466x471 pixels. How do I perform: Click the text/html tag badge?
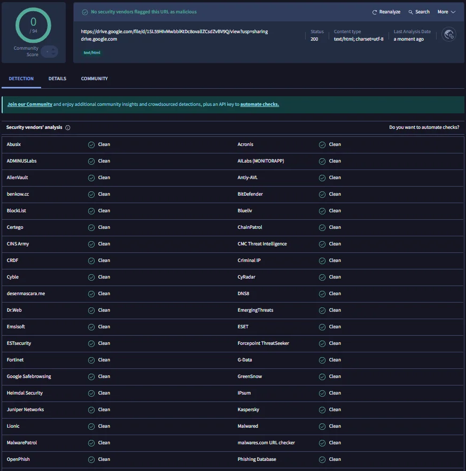click(92, 52)
